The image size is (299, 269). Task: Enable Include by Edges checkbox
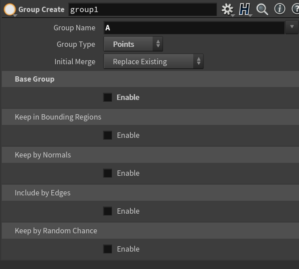click(x=108, y=211)
